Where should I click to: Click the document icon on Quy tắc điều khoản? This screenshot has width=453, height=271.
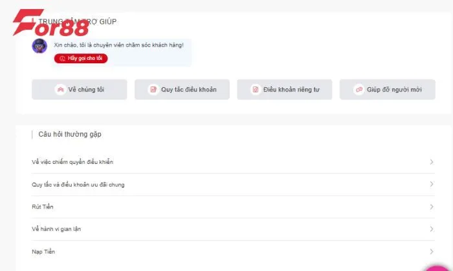pyautogui.click(x=153, y=90)
